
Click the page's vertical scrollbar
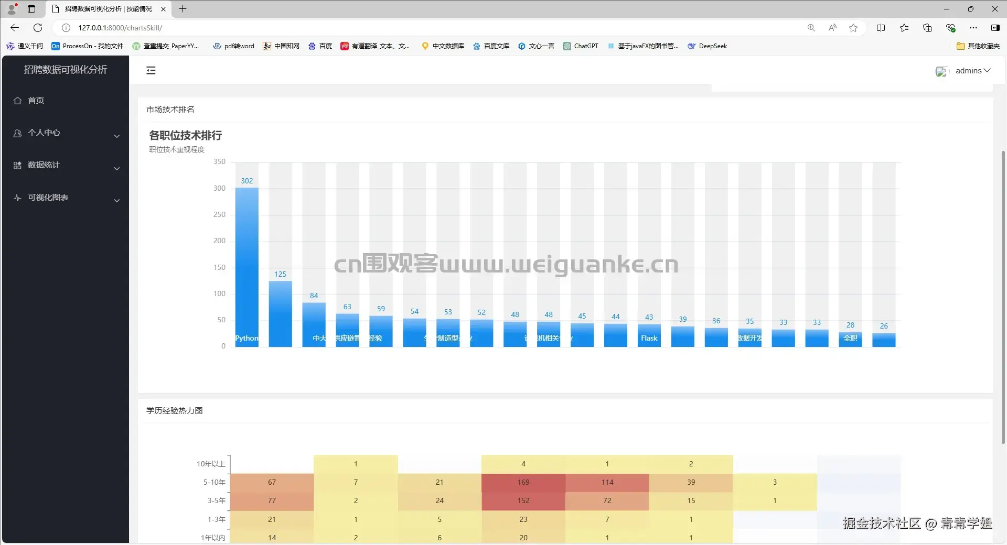click(x=1003, y=297)
